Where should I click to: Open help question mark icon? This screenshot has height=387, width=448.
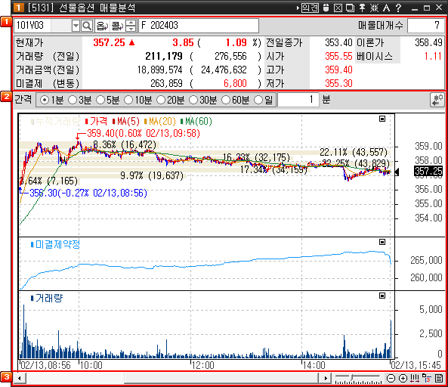[x=398, y=8]
